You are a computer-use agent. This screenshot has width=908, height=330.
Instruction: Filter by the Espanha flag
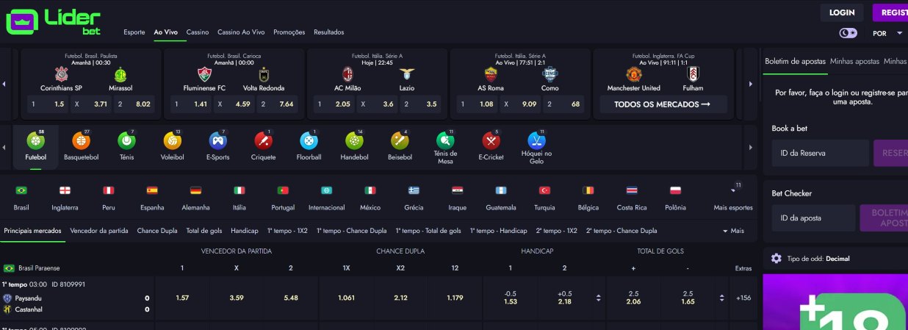pos(152,190)
